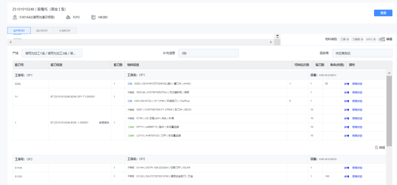The height and width of the screenshot is (185, 397).
Task: Open 详情 for the S252 material row
Action: (346, 84)
